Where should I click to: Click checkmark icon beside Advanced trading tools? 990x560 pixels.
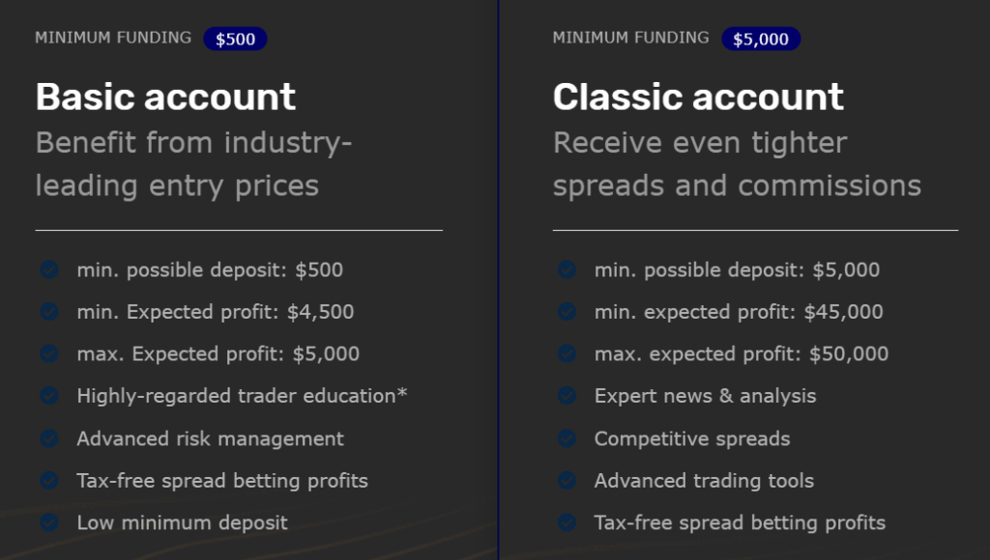567,481
